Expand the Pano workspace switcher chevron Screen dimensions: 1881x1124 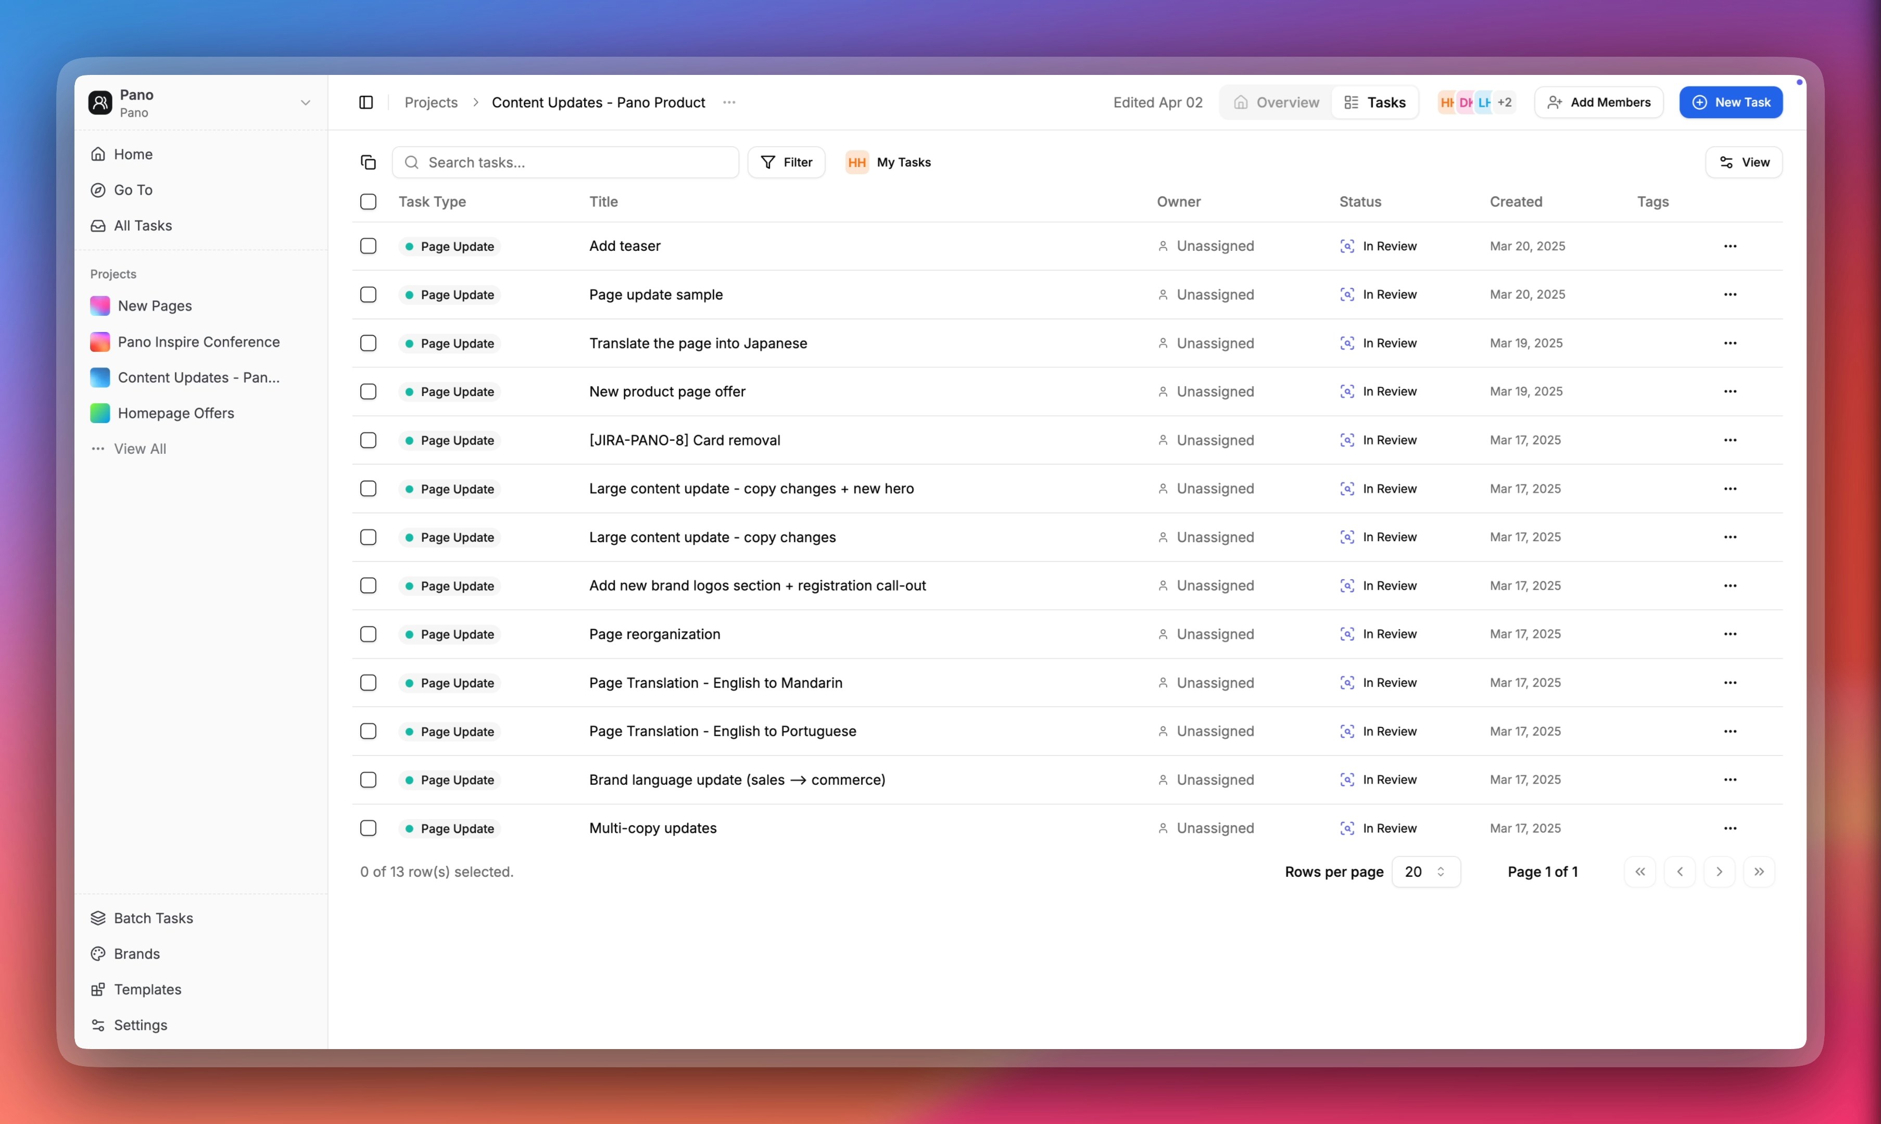point(305,103)
